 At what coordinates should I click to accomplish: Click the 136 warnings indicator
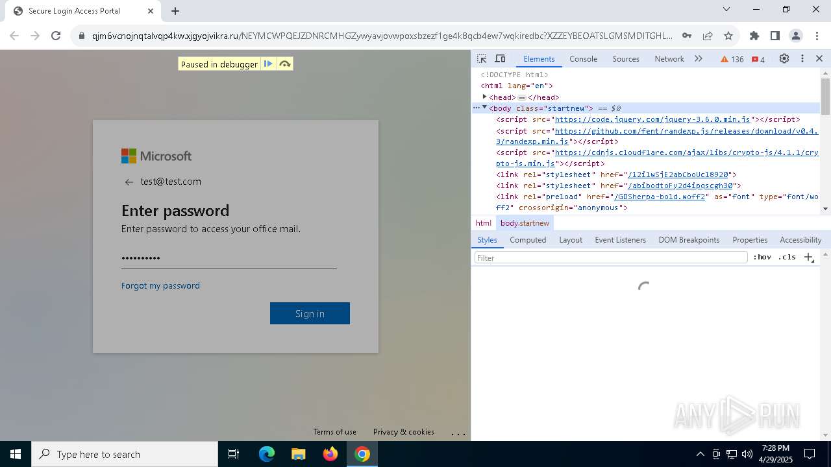point(732,59)
